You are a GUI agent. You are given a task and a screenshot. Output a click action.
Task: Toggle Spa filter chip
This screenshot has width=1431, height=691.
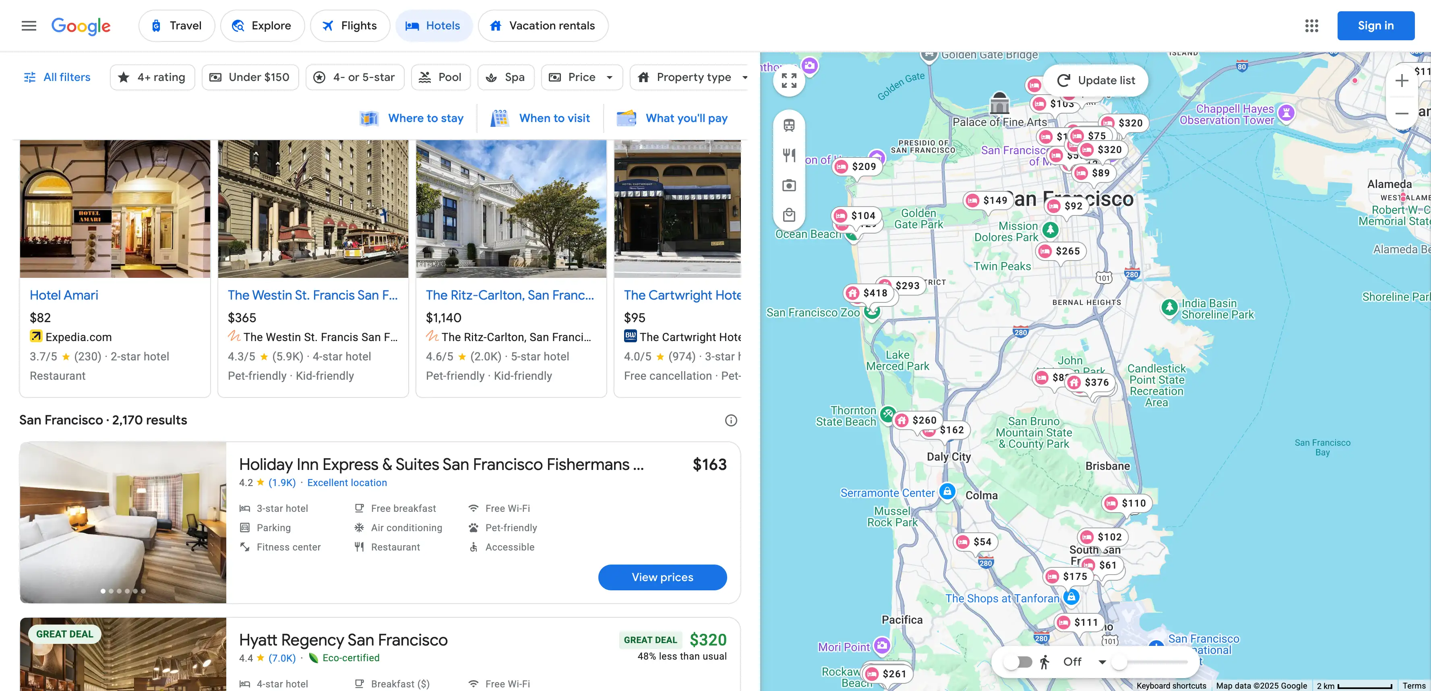pos(505,77)
